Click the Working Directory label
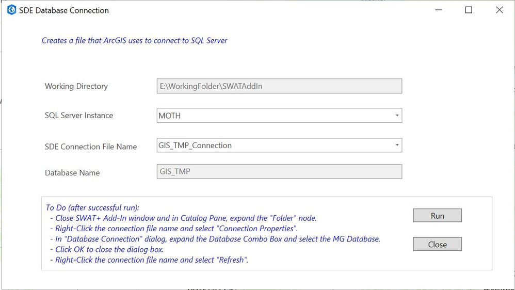515x290 pixels. point(76,86)
